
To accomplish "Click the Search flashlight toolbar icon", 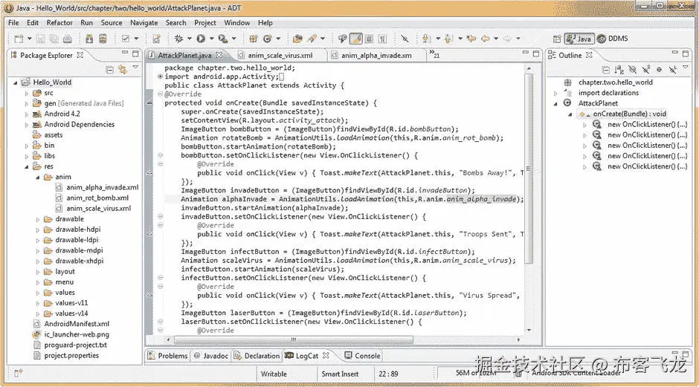I will [x=312, y=39].
